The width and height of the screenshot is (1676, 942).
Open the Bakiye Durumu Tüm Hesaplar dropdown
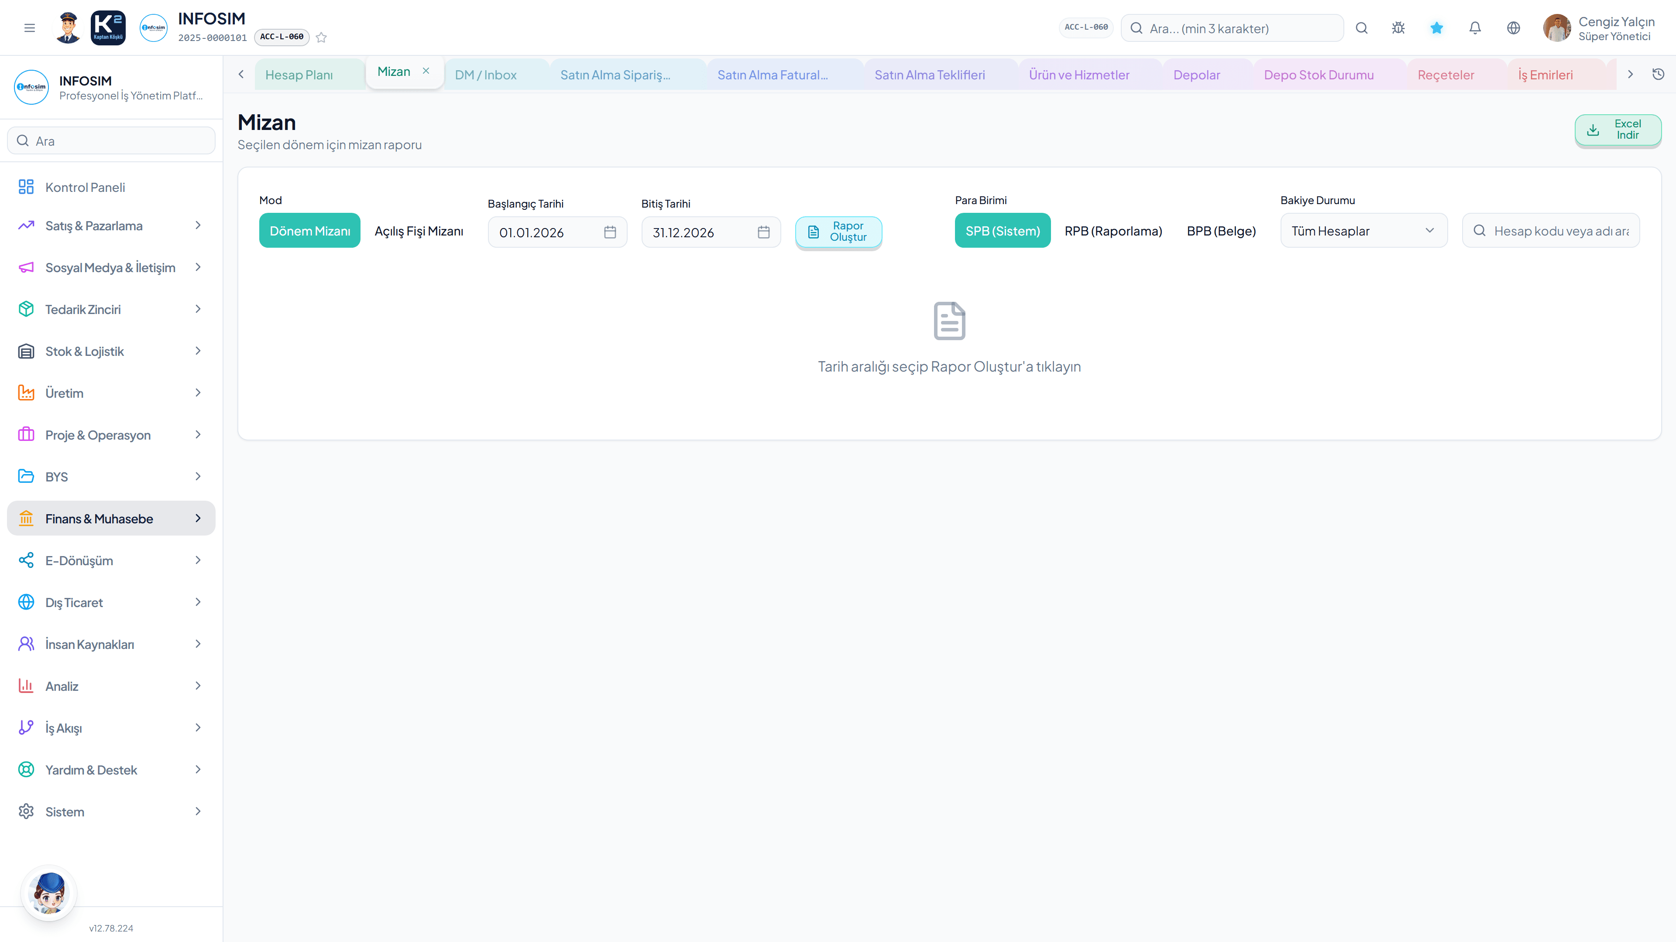[x=1363, y=231]
